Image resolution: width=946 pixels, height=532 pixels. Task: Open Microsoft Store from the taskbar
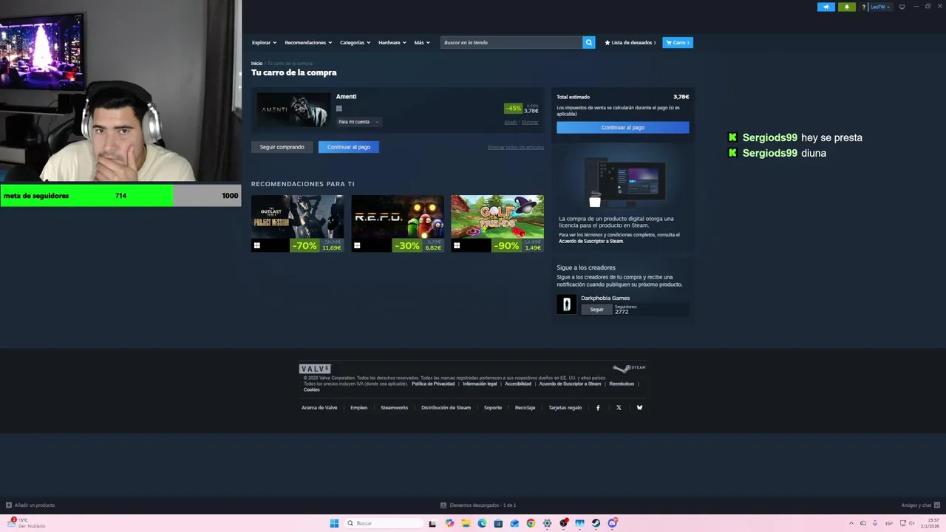(x=498, y=523)
